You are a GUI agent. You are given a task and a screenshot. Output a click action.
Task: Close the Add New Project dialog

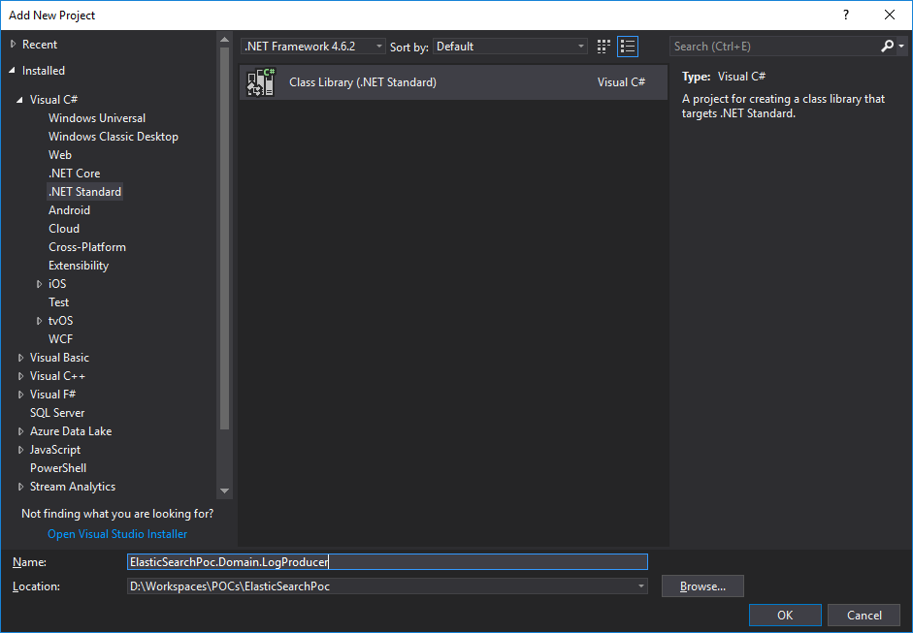[890, 15]
